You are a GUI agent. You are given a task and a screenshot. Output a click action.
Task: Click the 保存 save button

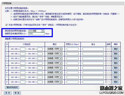click(7, 93)
